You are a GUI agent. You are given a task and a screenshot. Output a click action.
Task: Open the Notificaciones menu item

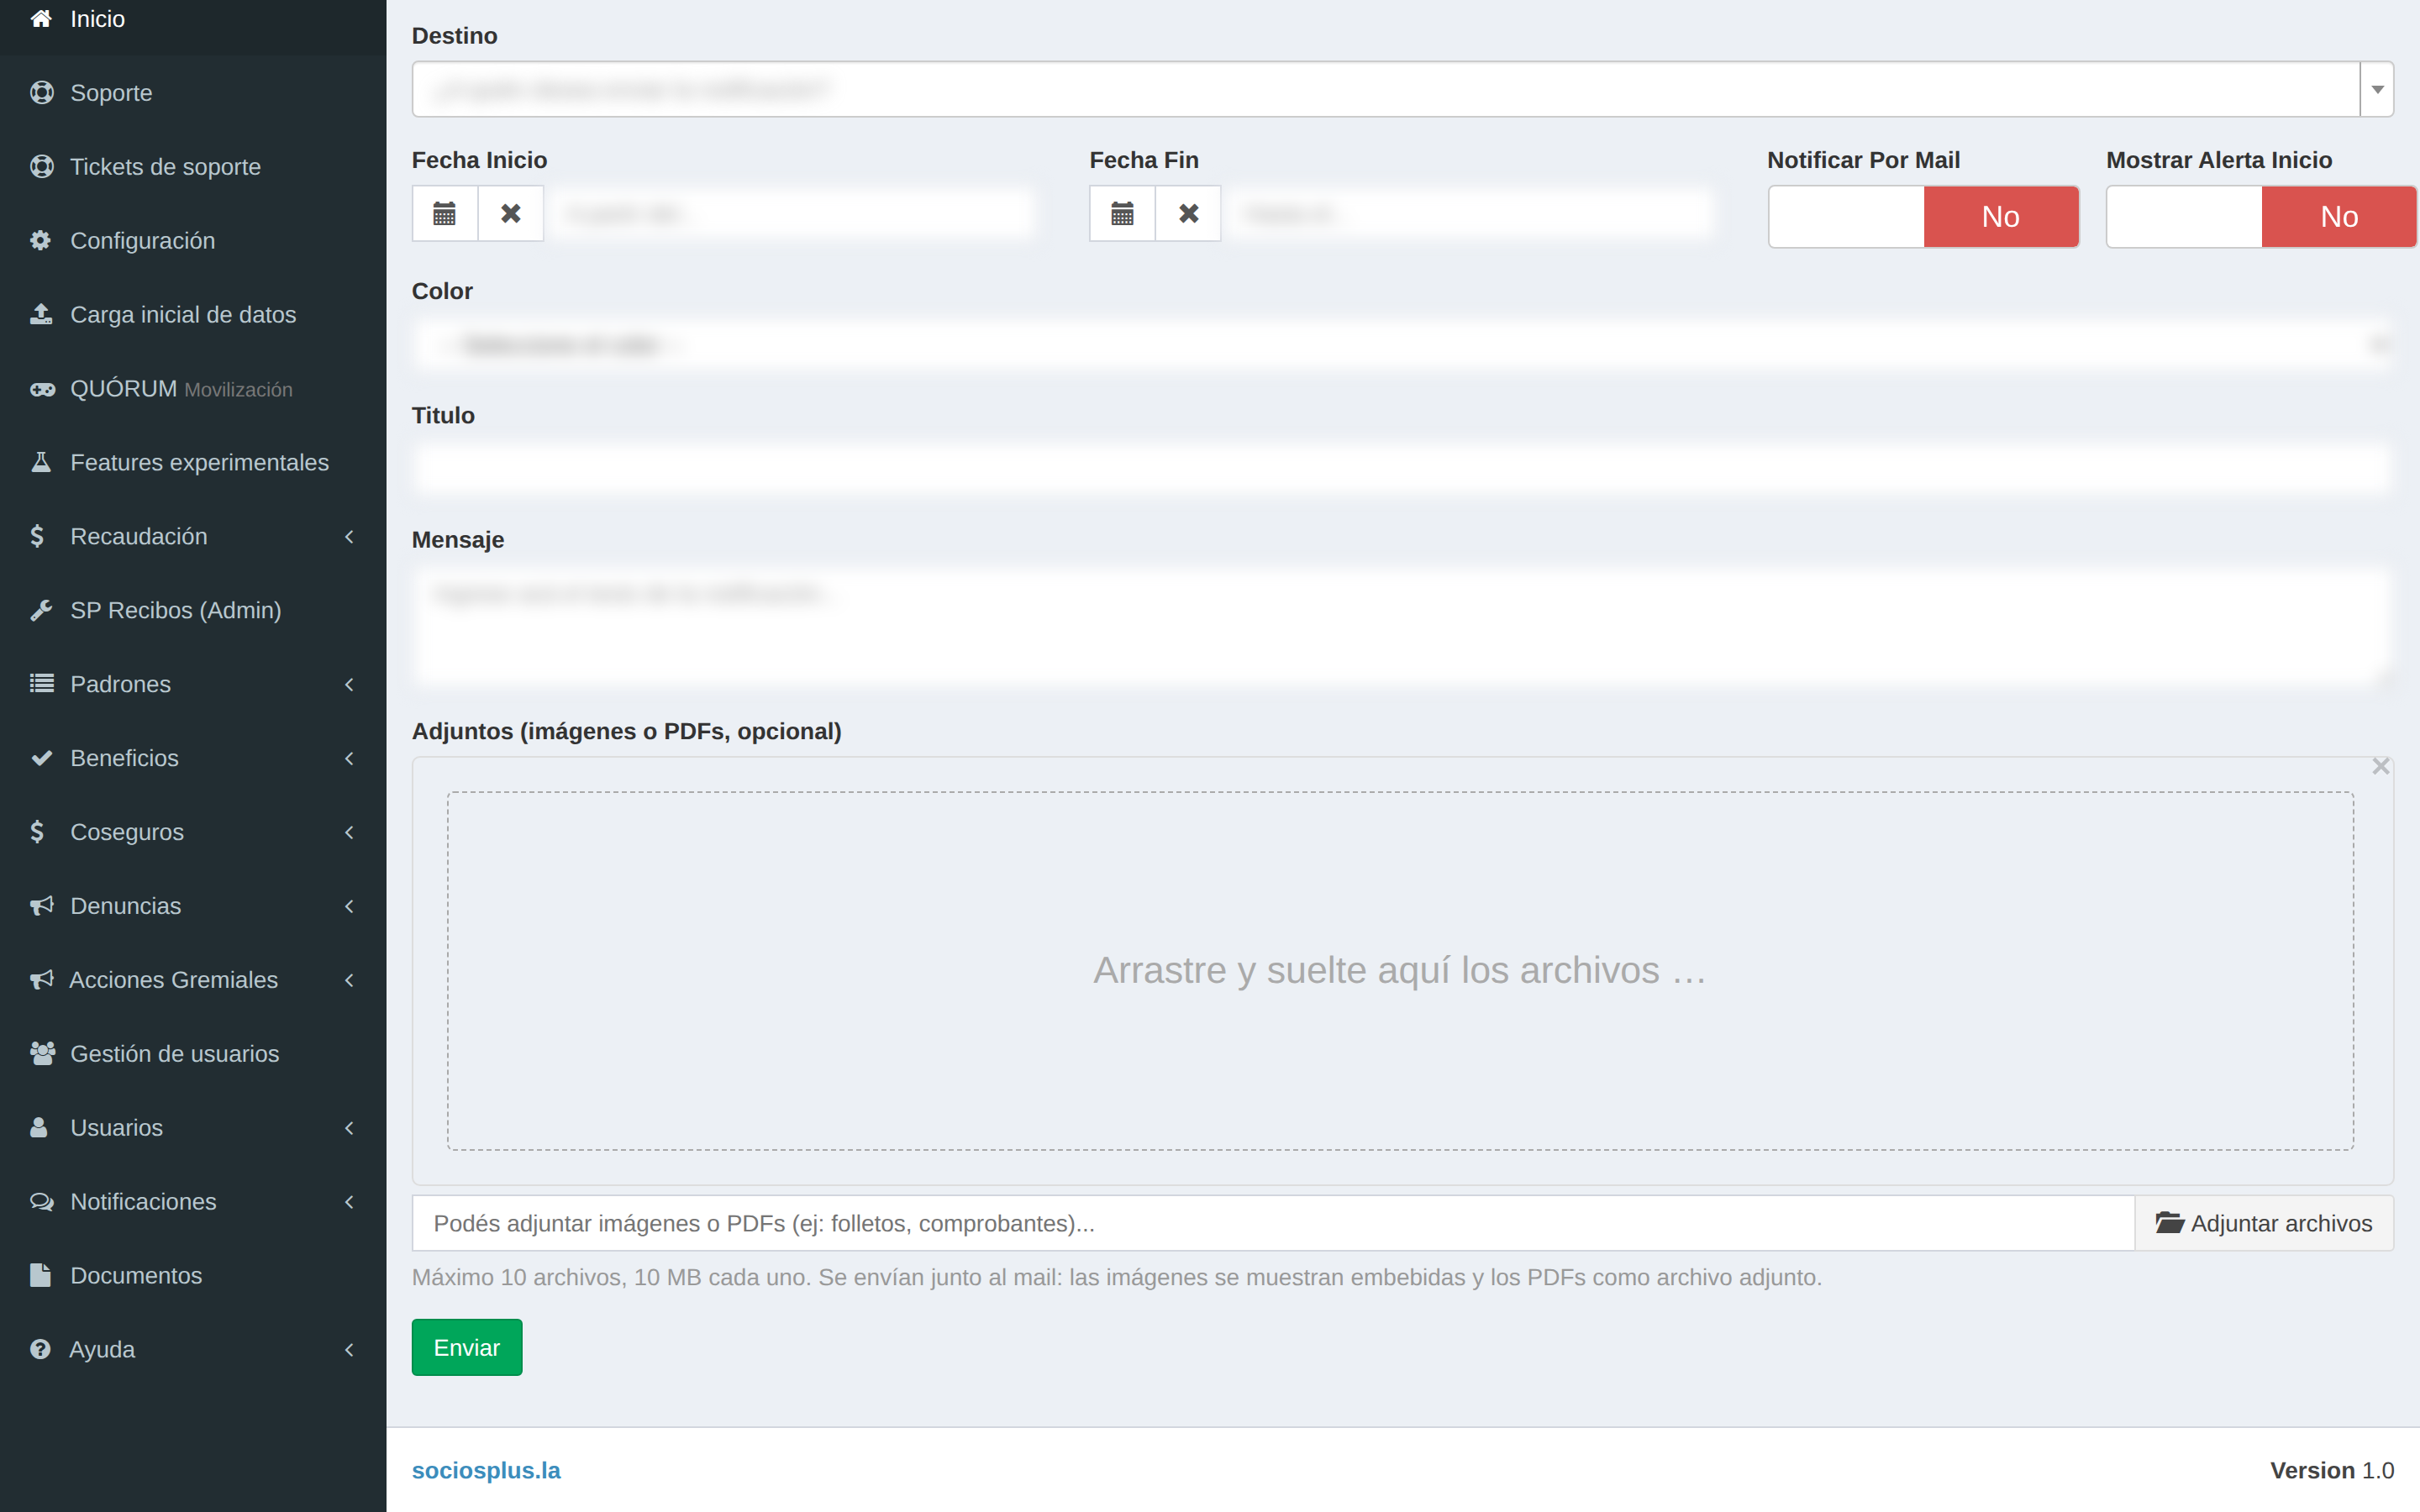pos(193,1201)
